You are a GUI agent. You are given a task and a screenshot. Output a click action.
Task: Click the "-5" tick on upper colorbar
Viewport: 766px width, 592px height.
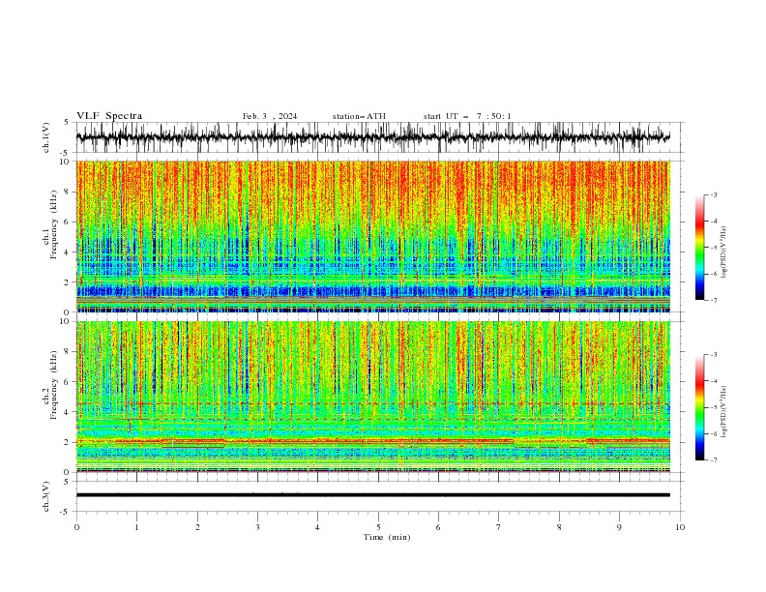(x=713, y=248)
